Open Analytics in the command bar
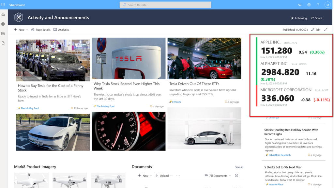334x188 pixels. point(61,30)
